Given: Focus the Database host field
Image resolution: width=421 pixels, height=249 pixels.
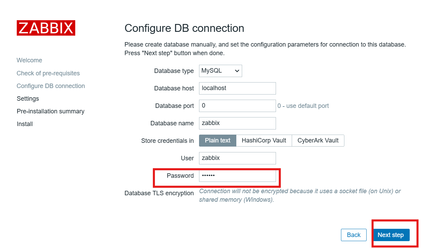Looking at the screenshot, I should 237,88.
